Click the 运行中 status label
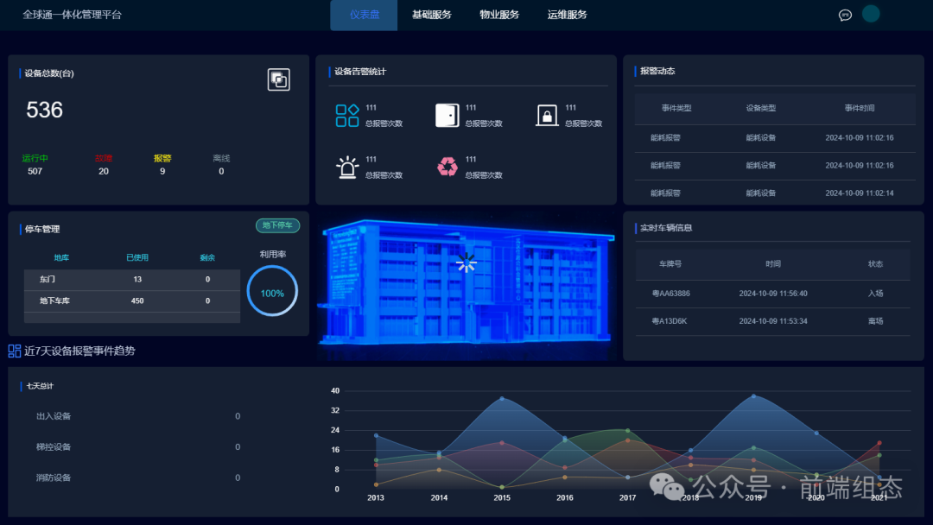 pyautogui.click(x=35, y=158)
